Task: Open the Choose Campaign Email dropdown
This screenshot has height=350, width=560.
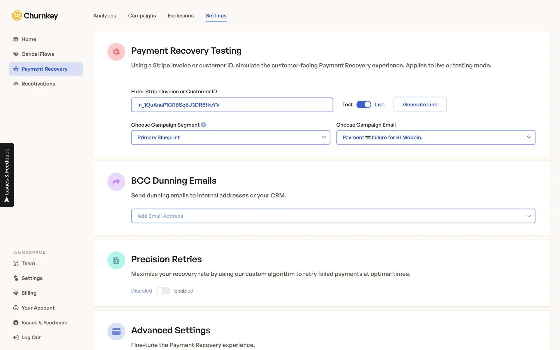Action: point(435,137)
